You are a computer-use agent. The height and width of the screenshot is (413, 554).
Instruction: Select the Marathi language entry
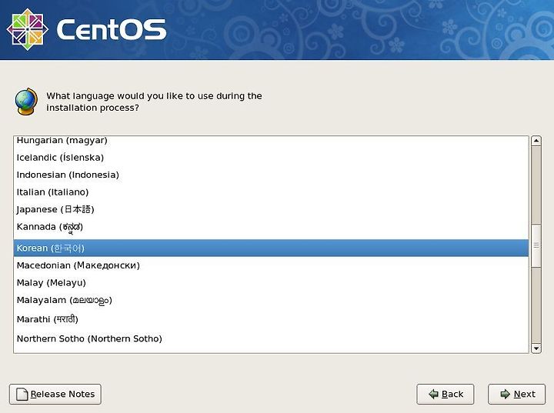(x=271, y=319)
